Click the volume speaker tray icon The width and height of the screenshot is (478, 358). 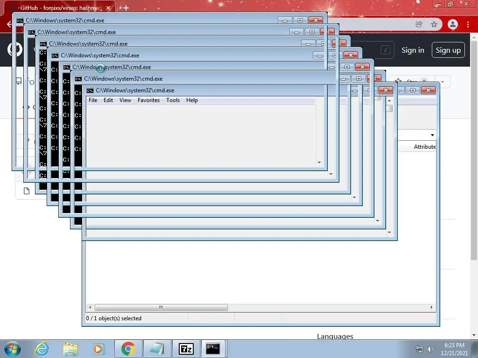[431, 349]
